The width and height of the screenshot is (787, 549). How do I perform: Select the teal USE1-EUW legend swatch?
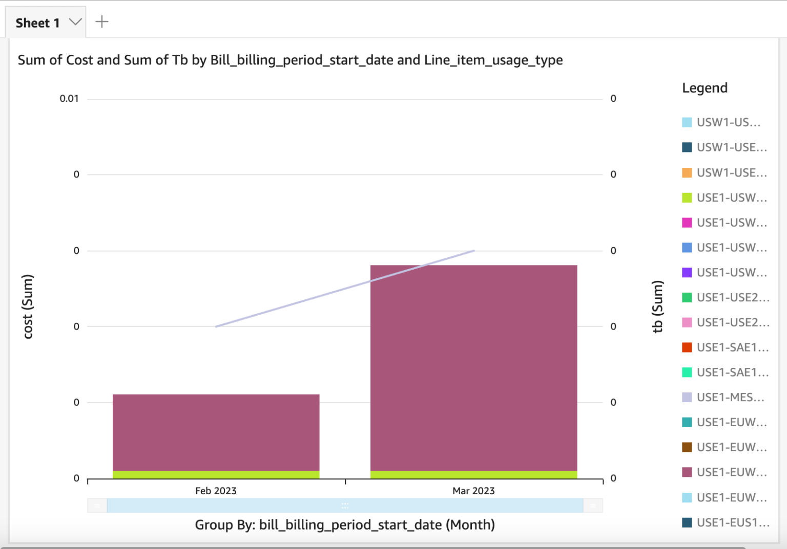(x=687, y=422)
